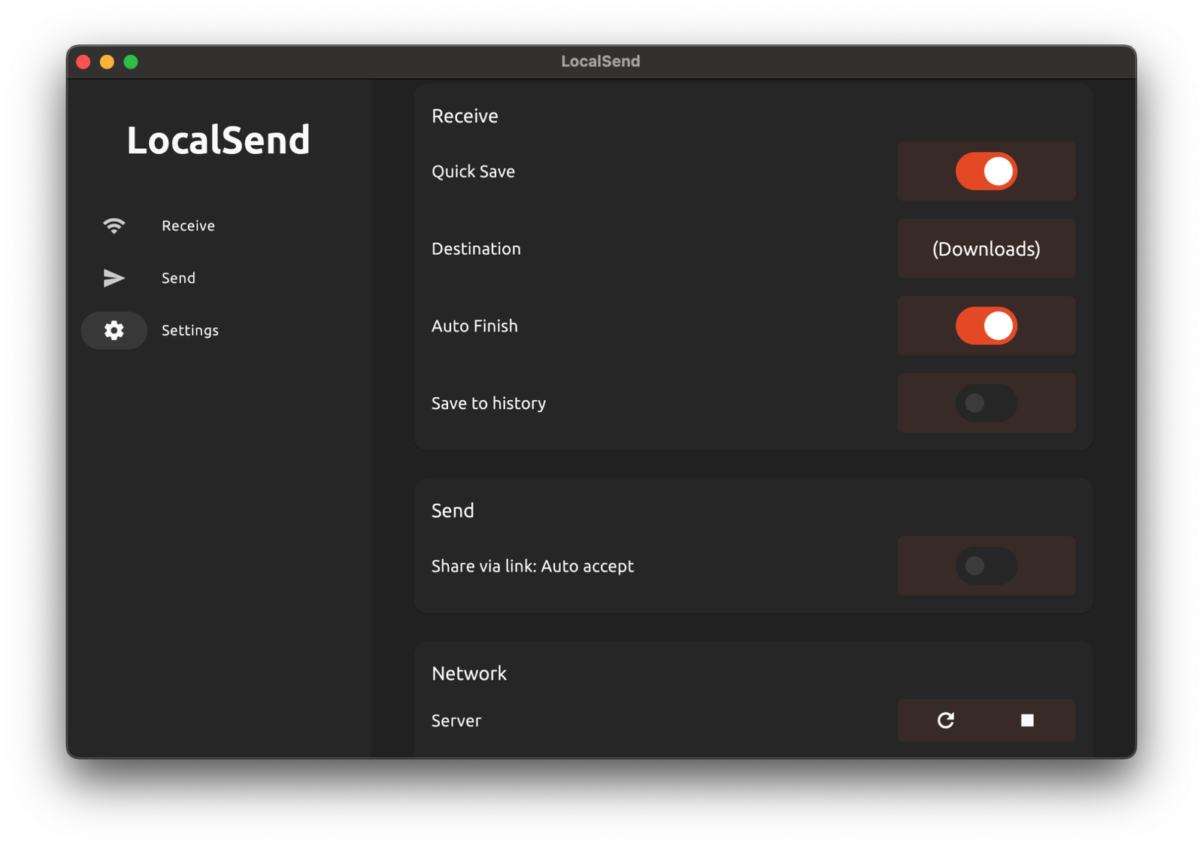The height and width of the screenshot is (846, 1203).
Task: Click the Receive section heading
Action: point(465,116)
